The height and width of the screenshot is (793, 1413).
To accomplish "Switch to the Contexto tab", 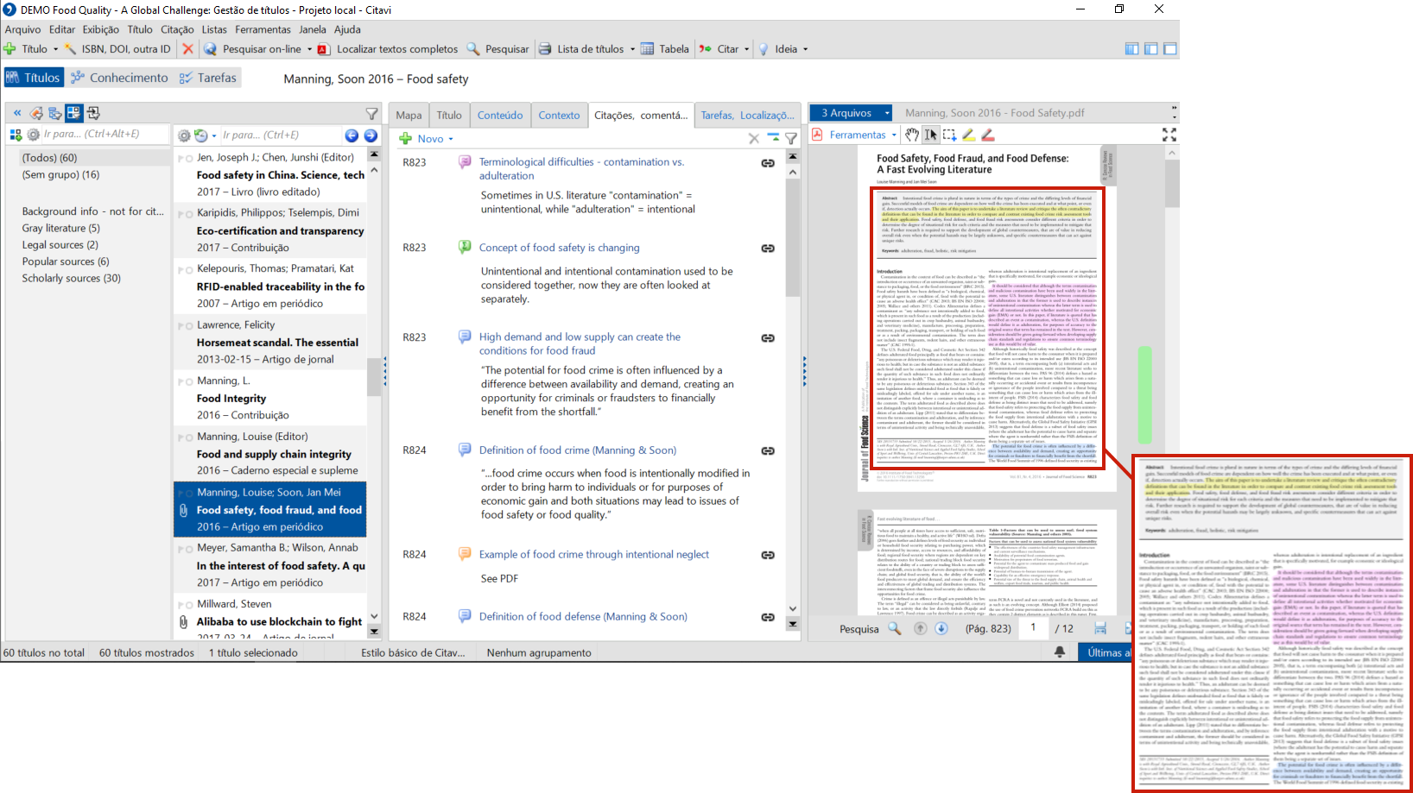I will (560, 116).
